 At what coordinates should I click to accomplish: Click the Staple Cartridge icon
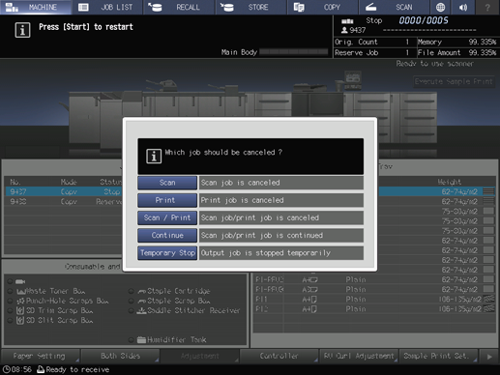[x=142, y=292]
